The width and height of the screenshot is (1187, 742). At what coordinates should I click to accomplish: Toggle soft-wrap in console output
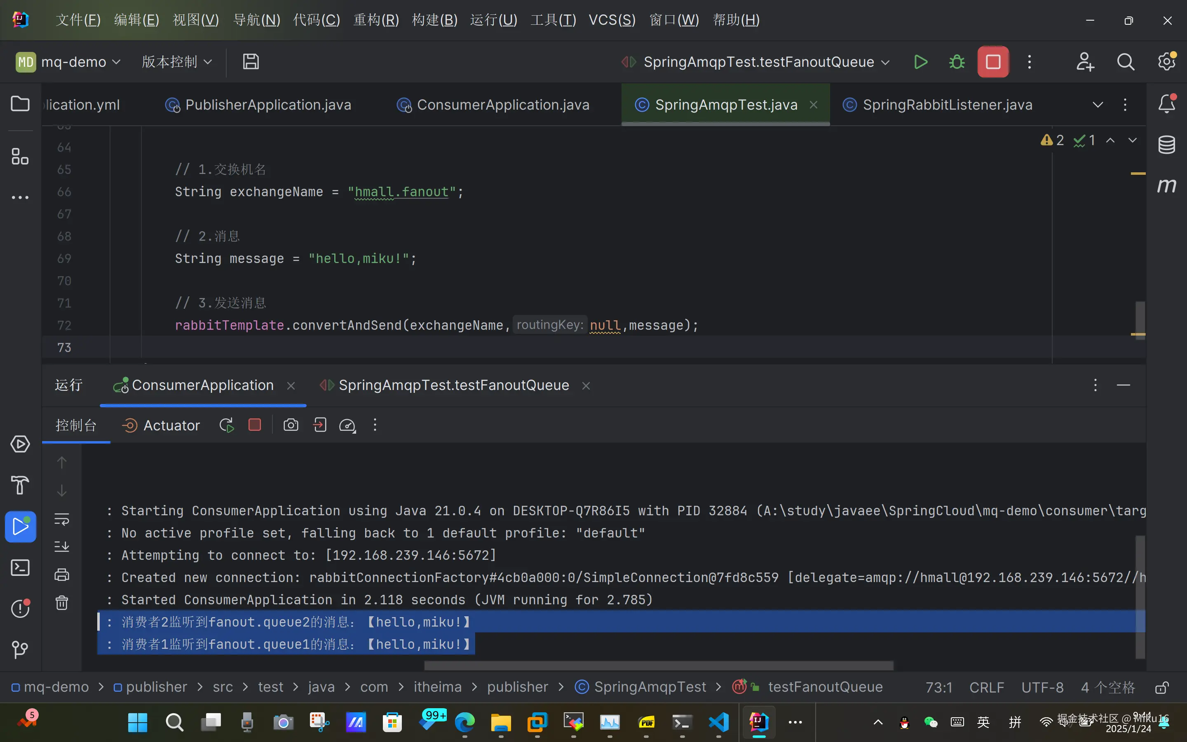pos(62,519)
